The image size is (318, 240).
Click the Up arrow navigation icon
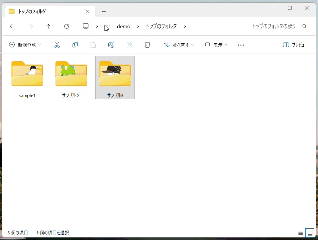click(48, 26)
